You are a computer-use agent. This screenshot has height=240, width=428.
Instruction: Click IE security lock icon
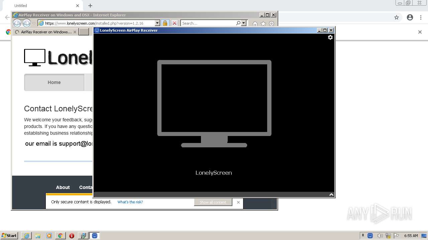tap(165, 23)
